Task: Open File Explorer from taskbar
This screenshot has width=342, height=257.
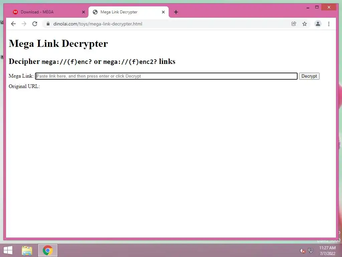Action: 27,250
